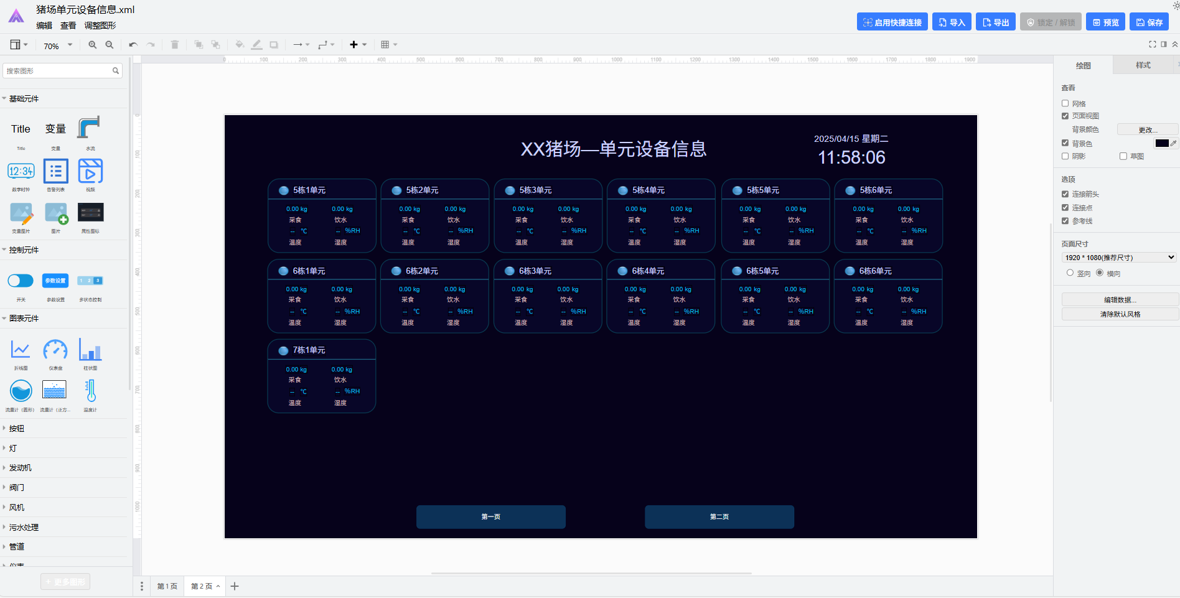The image size is (1180, 598).
Task: Select the 竖向 portrait radio button
Action: [x=1070, y=273]
